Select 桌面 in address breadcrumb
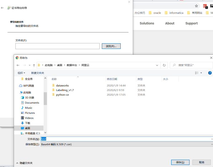The width and height of the screenshot is (213, 167). pos(60,65)
